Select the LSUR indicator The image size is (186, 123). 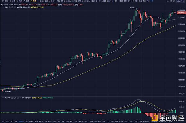point(170,121)
